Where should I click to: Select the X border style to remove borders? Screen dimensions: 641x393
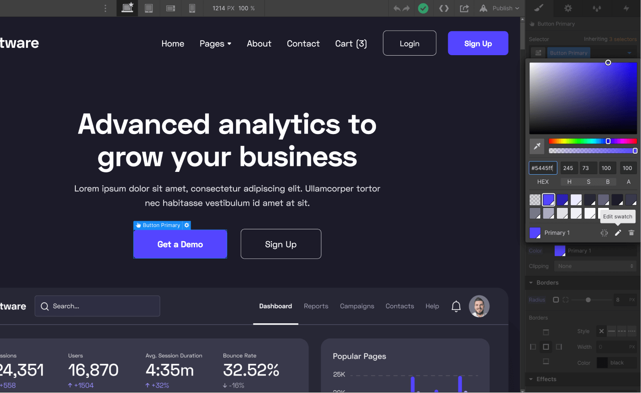point(601,331)
